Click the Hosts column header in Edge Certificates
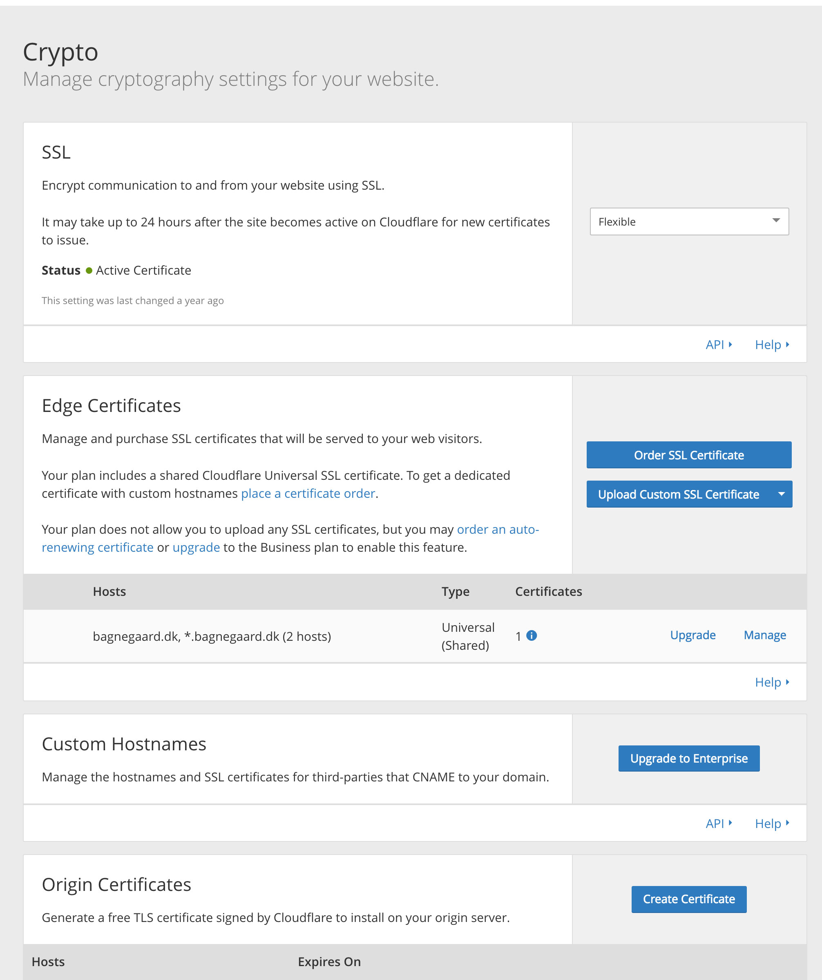Screen dimensions: 822x980 coord(109,591)
